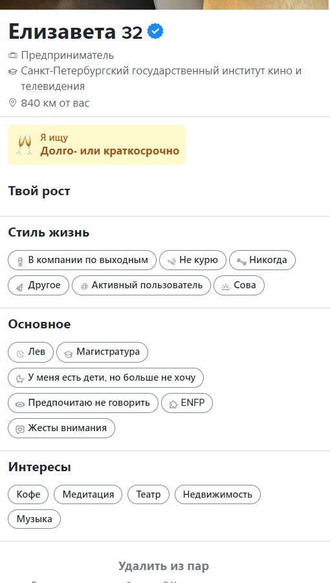Click the location pin icon near 840 км
Screen dimensions: 330x583
tap(13, 103)
